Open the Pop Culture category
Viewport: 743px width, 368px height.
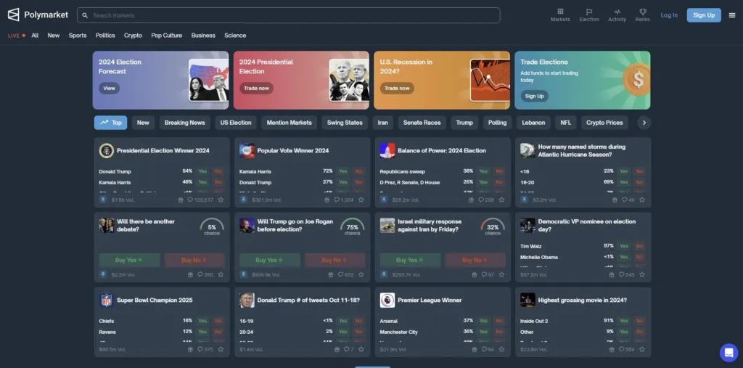pyautogui.click(x=166, y=35)
